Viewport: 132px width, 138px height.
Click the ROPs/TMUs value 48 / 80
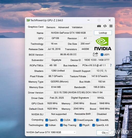pyautogui.click(x=53, y=65)
